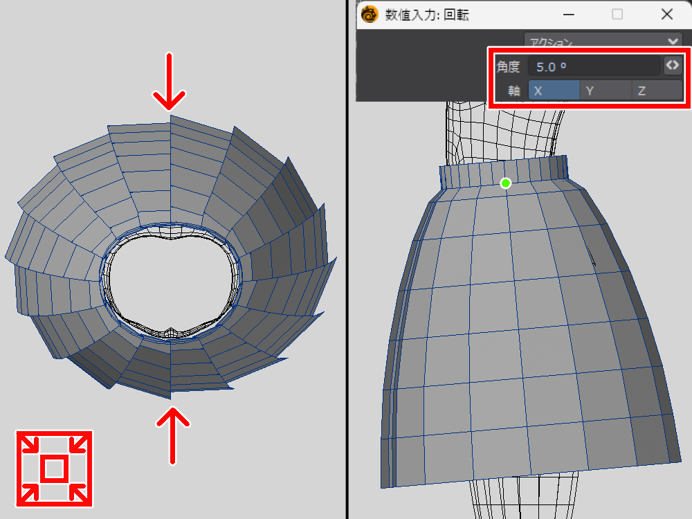This screenshot has height=519, width=692.
Task: Click into the 角度 angle value field
Action: coord(593,66)
